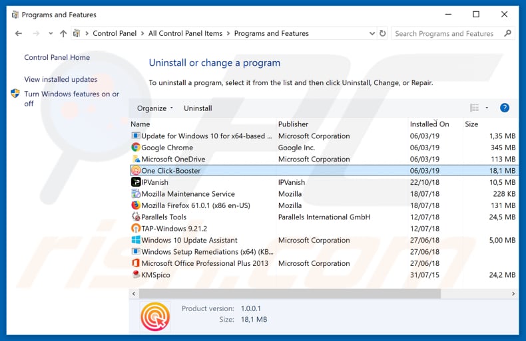This screenshot has height=341, width=526.
Task: Click the change view layout icon
Action: pos(474,108)
